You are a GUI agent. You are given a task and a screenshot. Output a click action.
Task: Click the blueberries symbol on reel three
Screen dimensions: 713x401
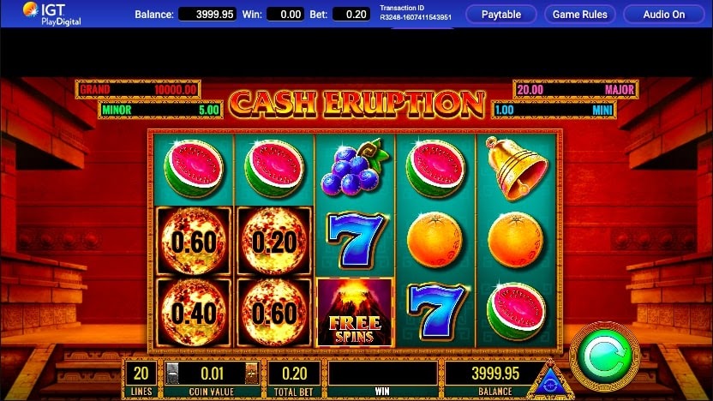coord(355,168)
